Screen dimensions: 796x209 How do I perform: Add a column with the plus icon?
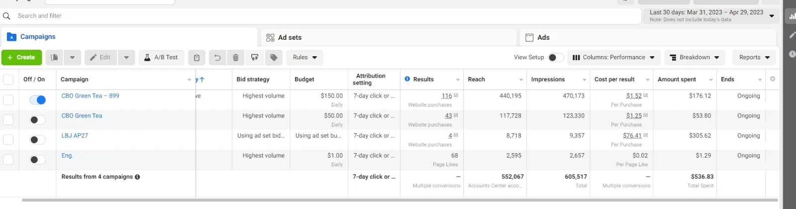772,79
